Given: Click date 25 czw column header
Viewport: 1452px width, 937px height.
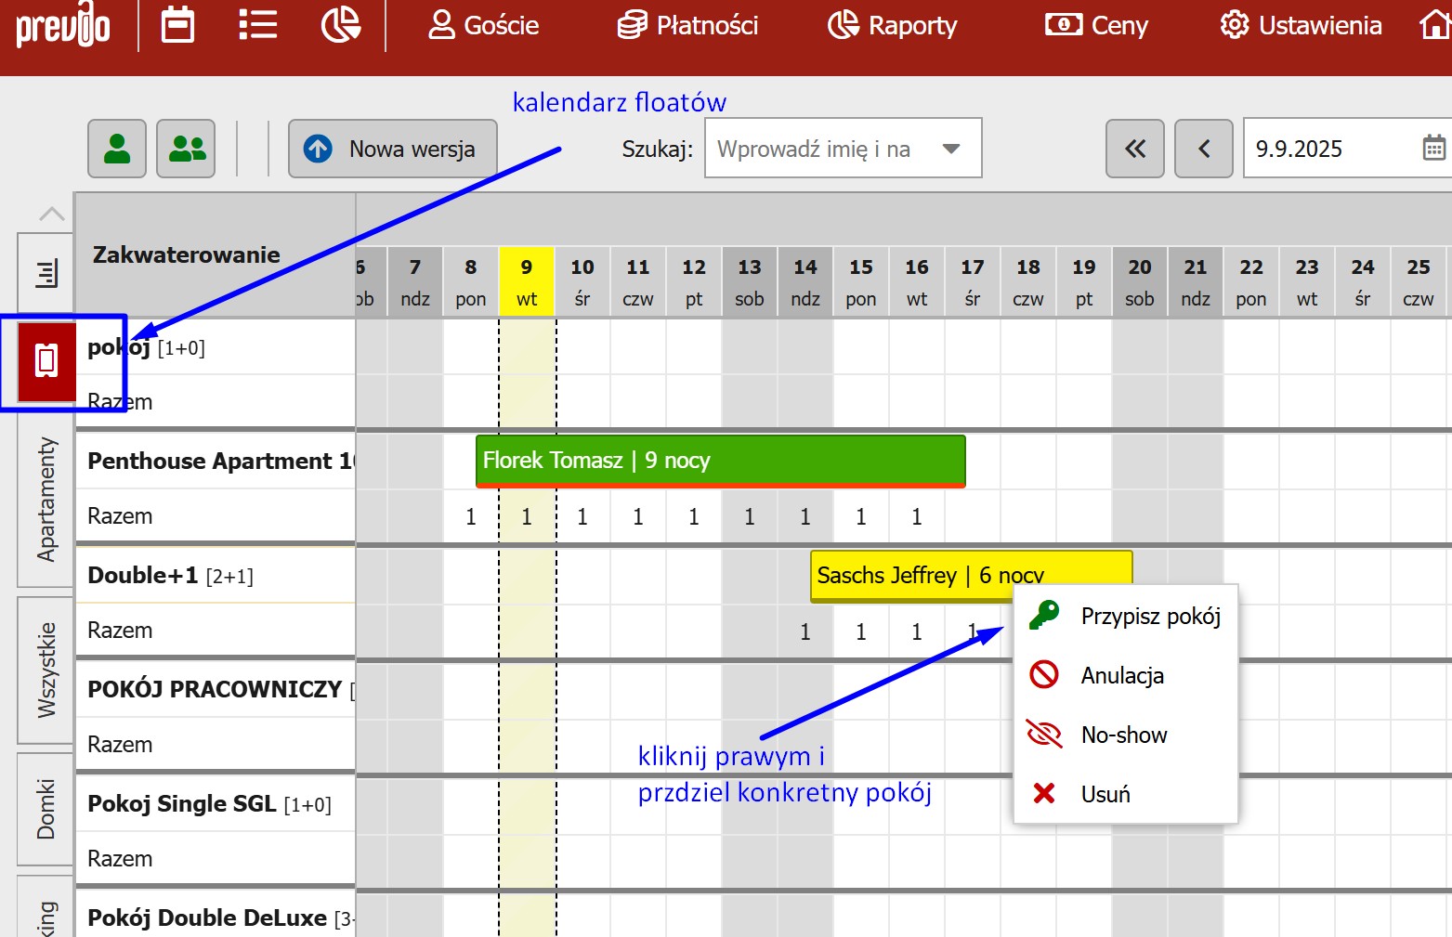Looking at the screenshot, I should point(1419,282).
